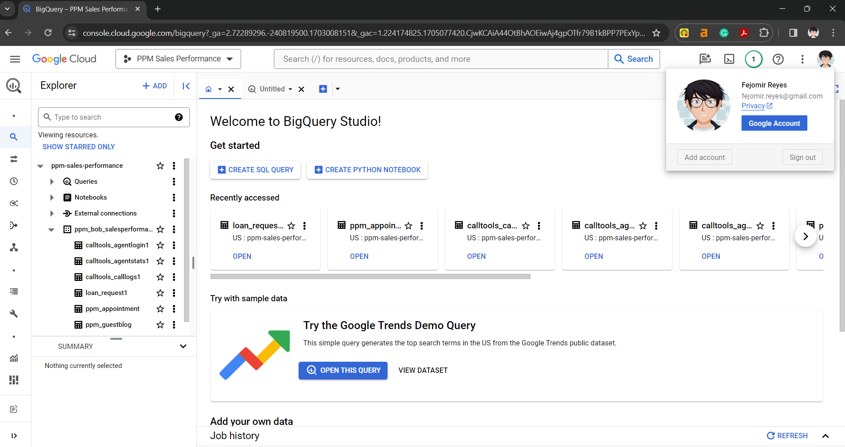This screenshot has width=845, height=447.
Task: Reload the browser page
Action: [48, 33]
